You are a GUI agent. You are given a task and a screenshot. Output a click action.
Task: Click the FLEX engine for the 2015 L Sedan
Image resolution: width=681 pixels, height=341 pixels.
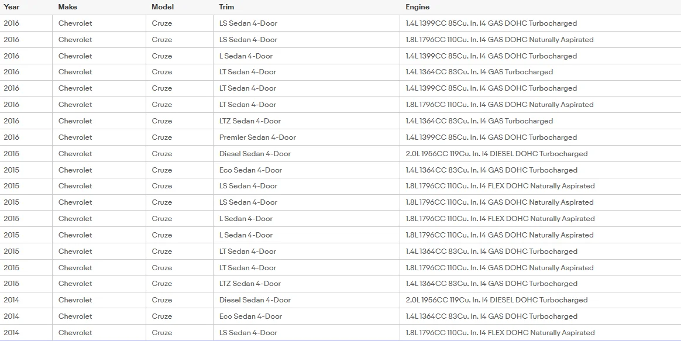tap(500, 219)
